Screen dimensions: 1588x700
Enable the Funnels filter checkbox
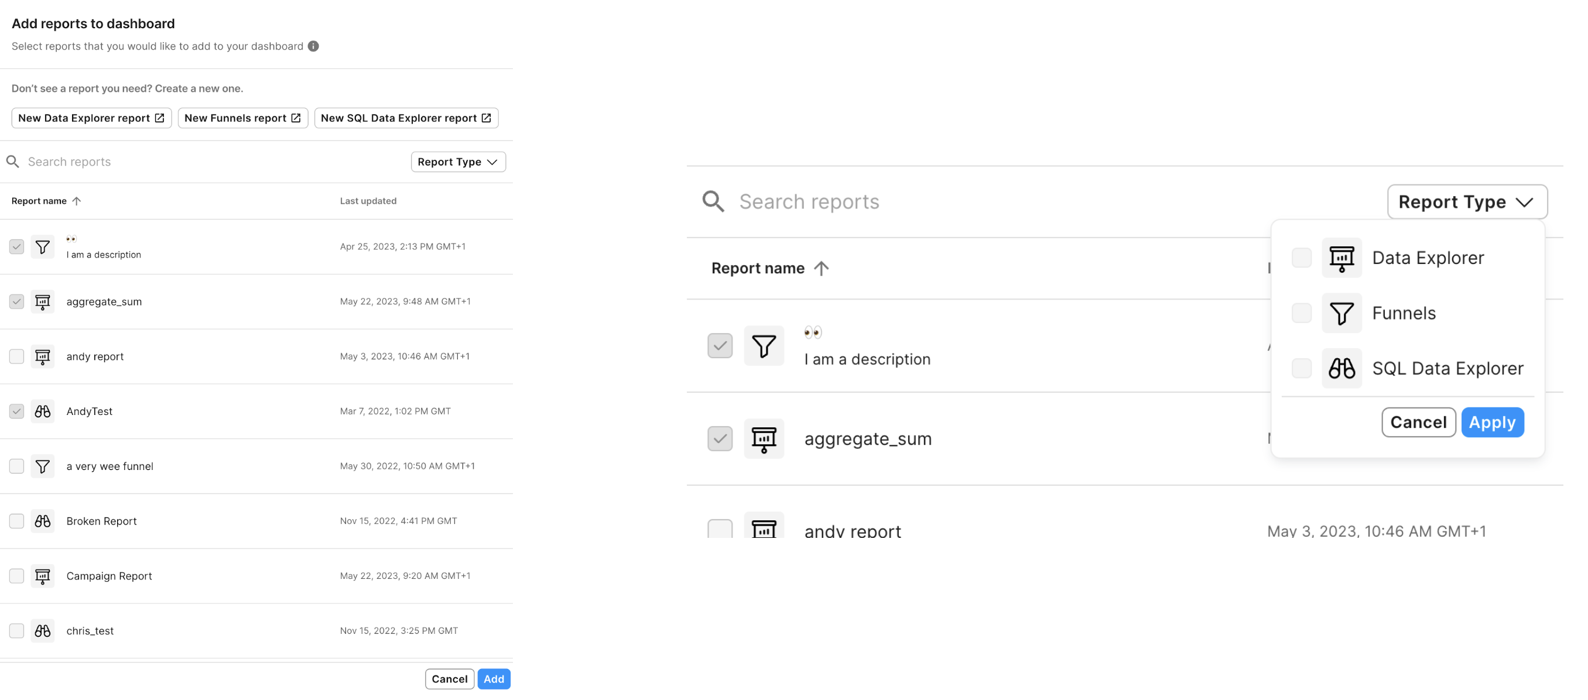pos(1301,313)
